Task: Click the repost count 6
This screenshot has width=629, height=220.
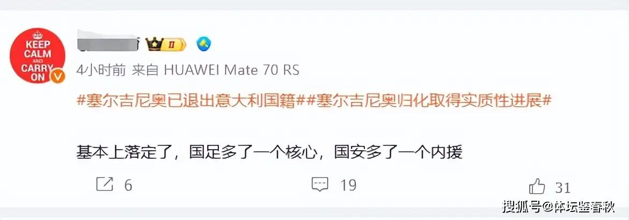Action: tap(128, 186)
